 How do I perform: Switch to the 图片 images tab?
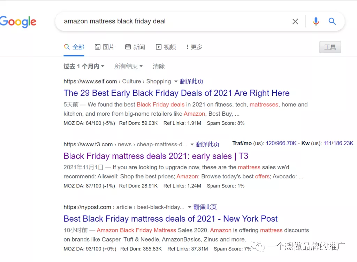tap(105, 47)
